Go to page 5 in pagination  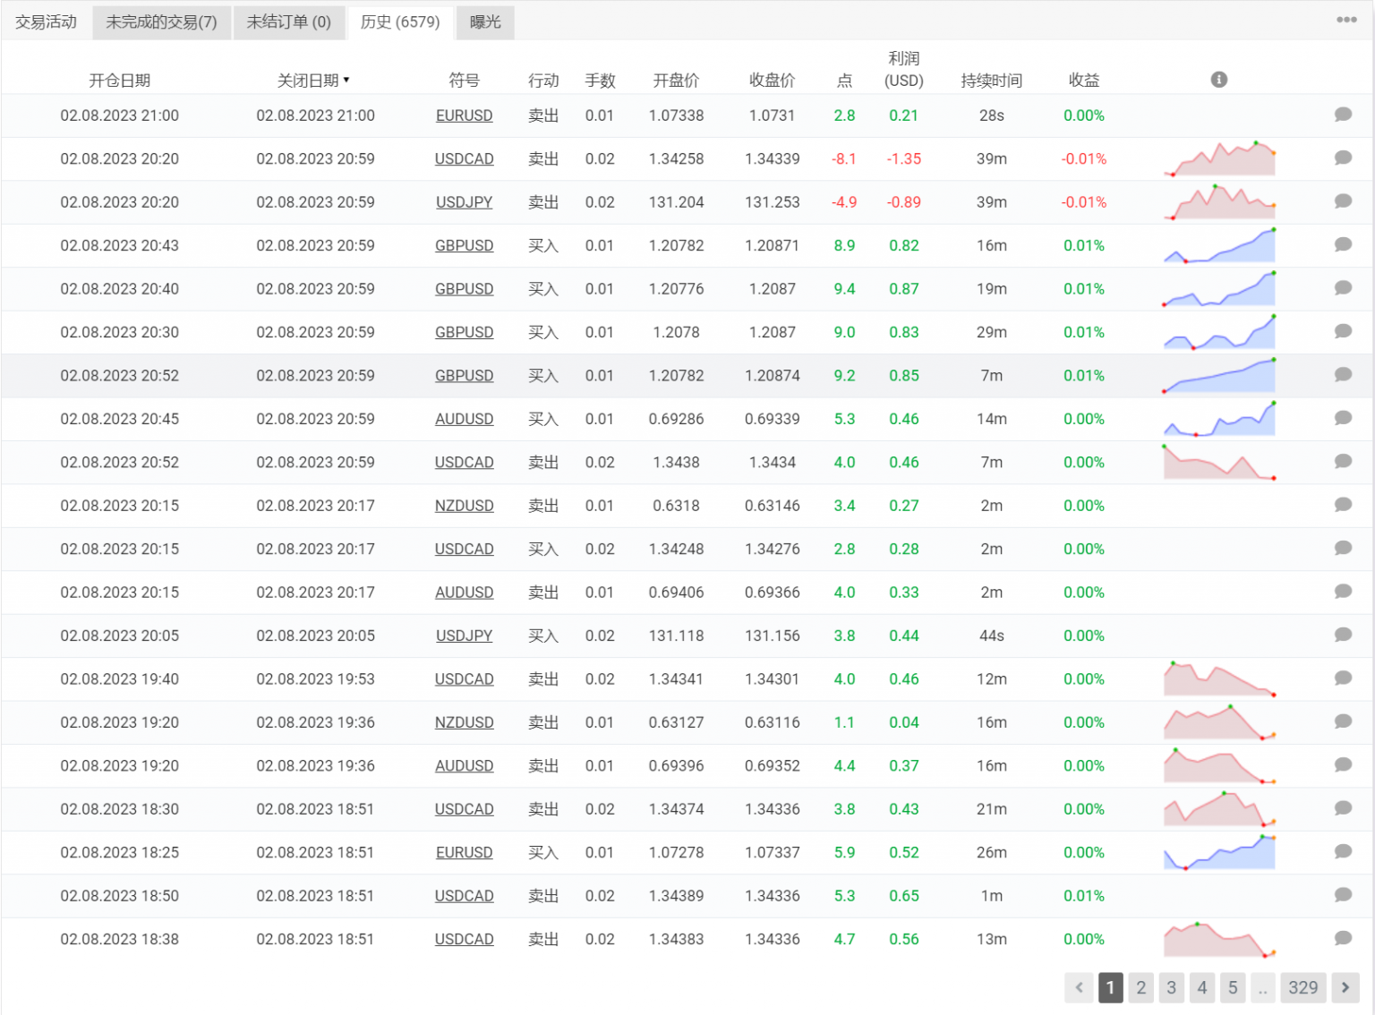[1233, 988]
